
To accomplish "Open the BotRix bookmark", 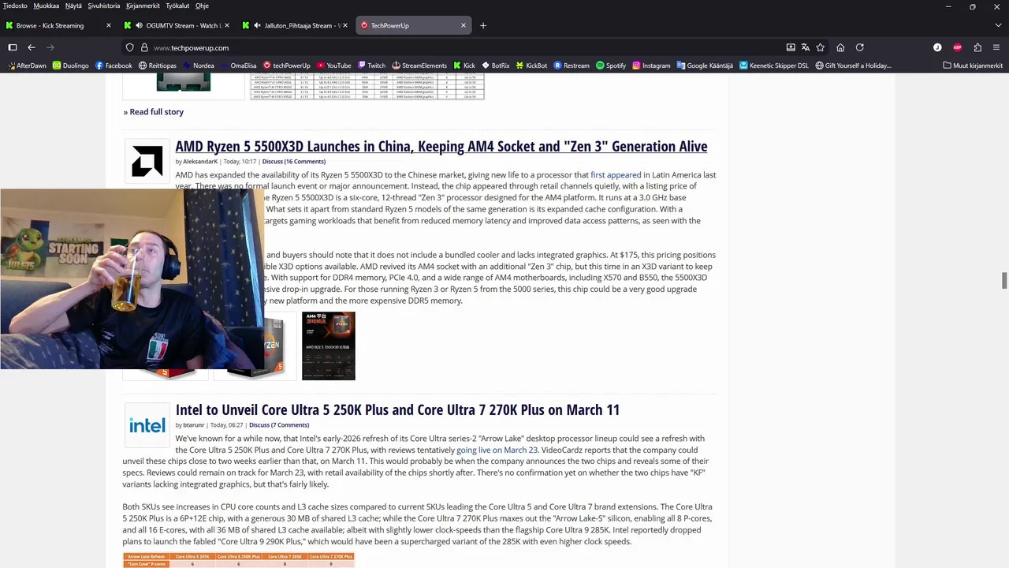I will pos(495,65).
